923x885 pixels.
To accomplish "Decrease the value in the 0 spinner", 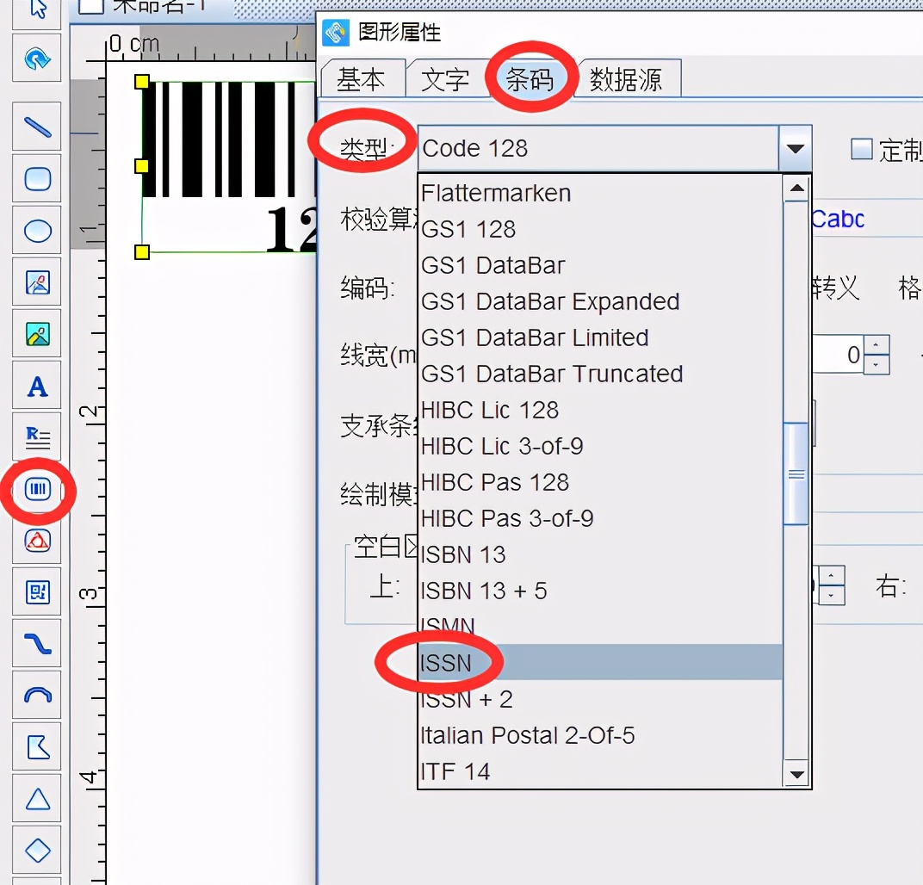I will pos(877,365).
